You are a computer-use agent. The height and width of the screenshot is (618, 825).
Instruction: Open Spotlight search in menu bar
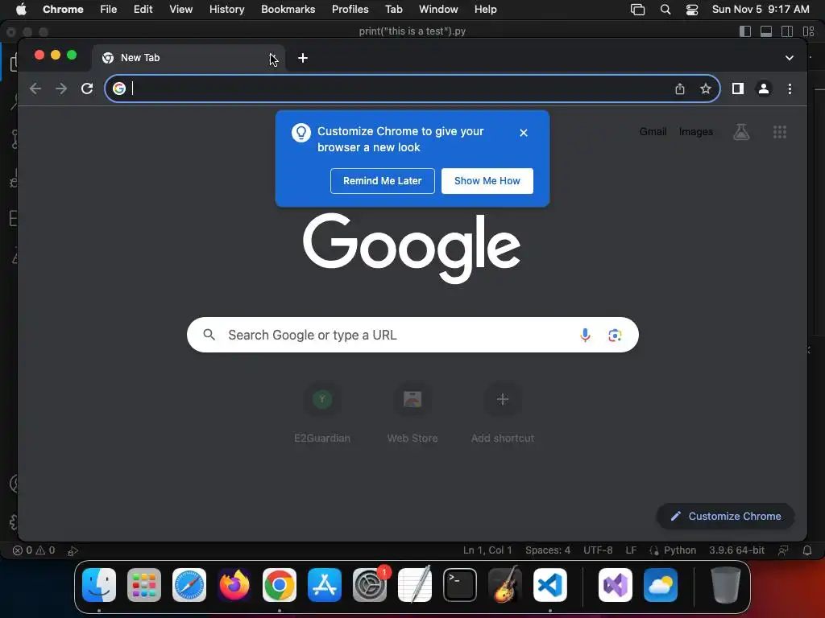665,10
